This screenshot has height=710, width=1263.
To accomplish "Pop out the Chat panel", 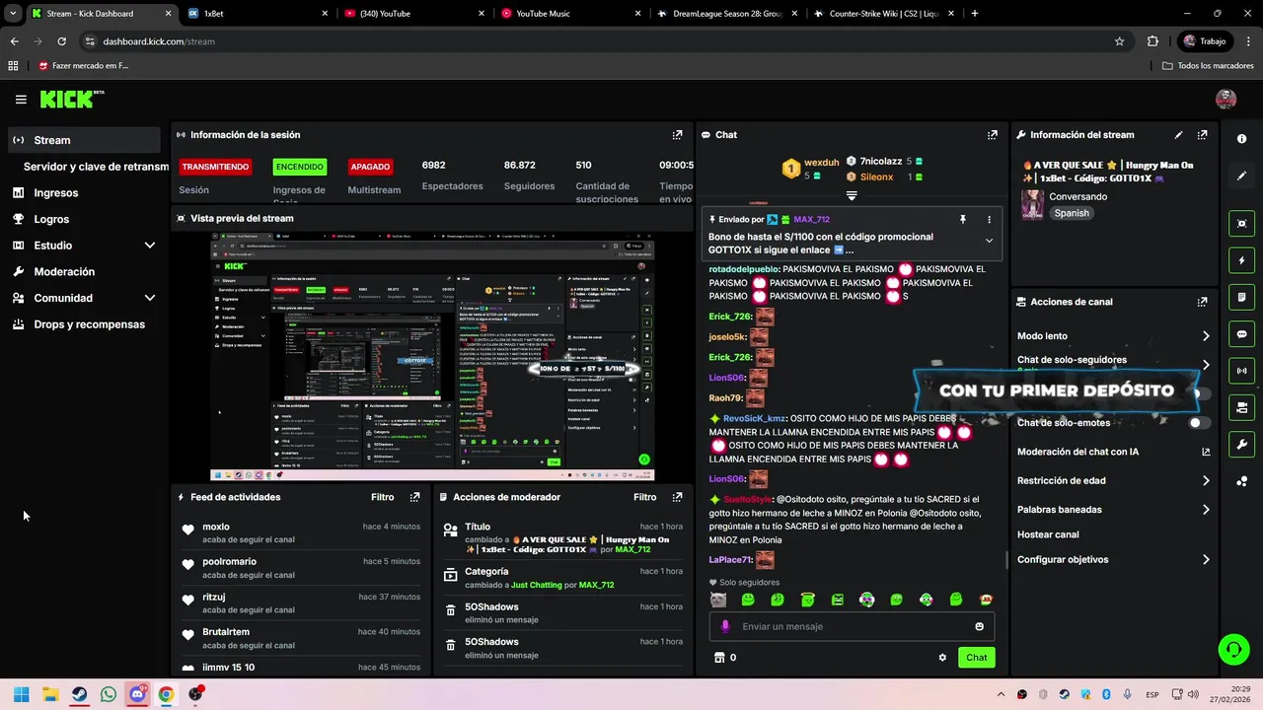I will click(992, 135).
